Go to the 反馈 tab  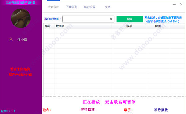tap(107, 7)
